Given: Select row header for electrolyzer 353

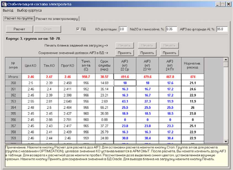Looking at the screenshot, I should (13, 101).
